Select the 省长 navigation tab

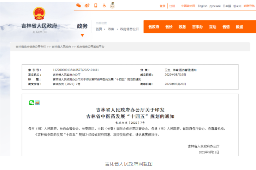pyautogui.click(x=169, y=27)
